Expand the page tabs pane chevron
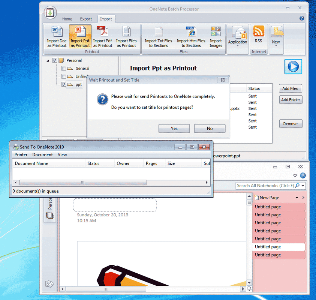Viewport: 316px width, 300px height. [303, 198]
